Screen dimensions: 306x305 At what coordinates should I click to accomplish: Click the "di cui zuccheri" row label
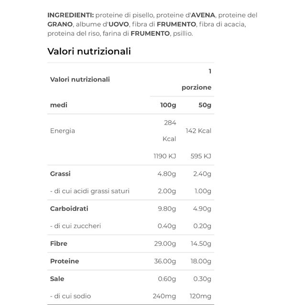pyautogui.click(x=76, y=226)
